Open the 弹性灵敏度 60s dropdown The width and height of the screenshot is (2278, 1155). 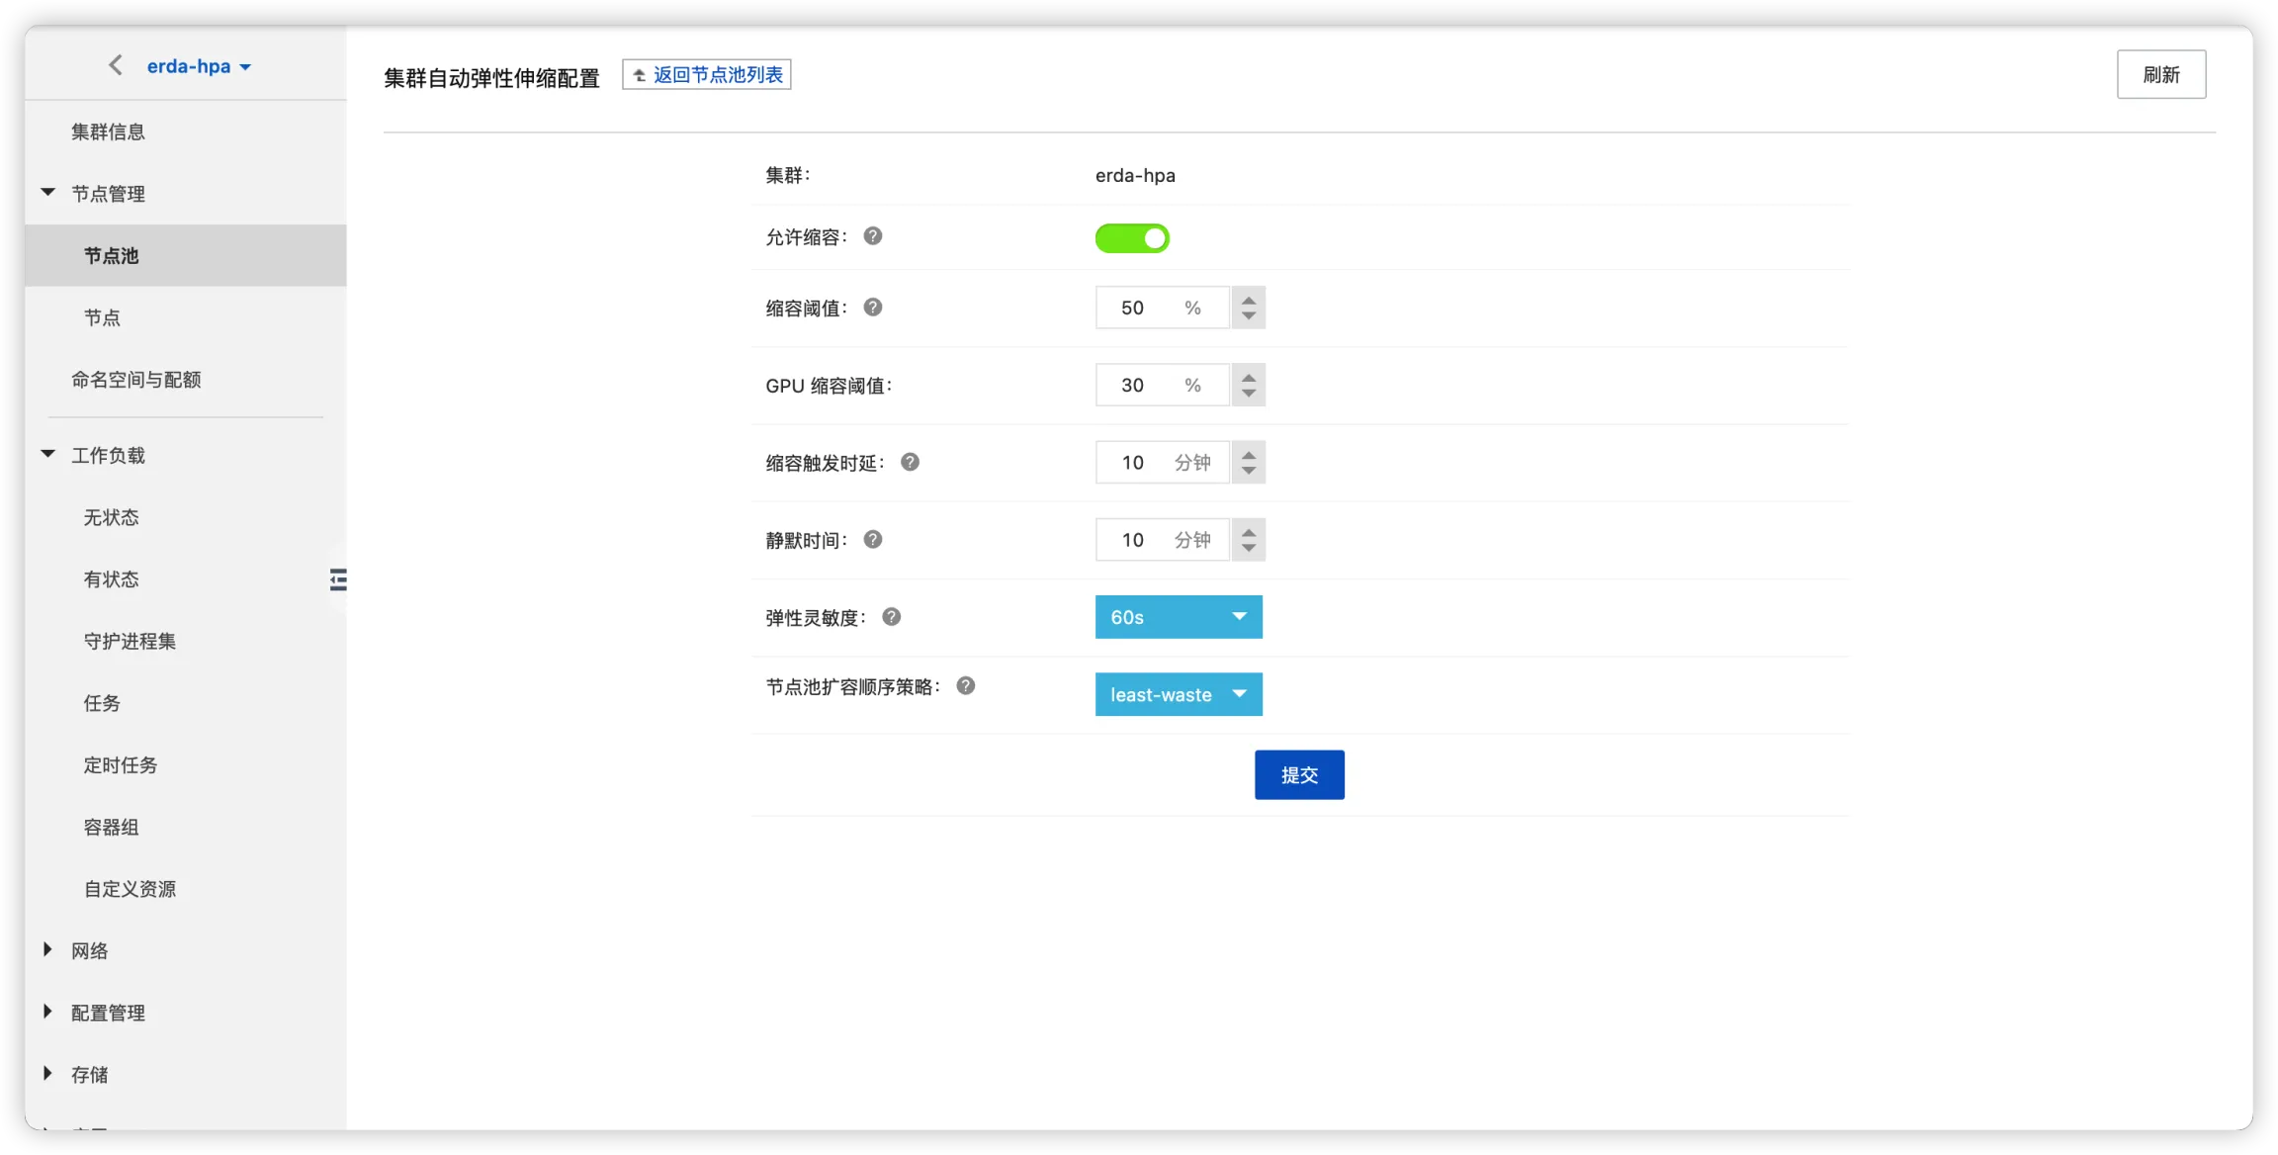[x=1178, y=617]
